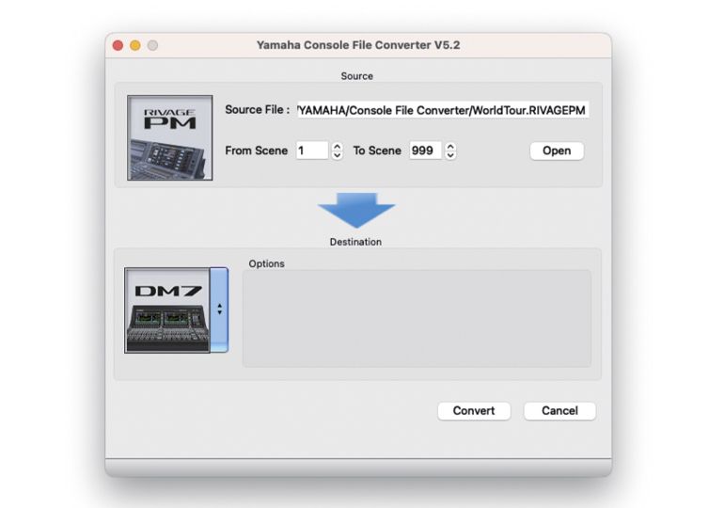The width and height of the screenshot is (724, 508).
Task: Increase the From Scene value by one
Action: (x=337, y=147)
